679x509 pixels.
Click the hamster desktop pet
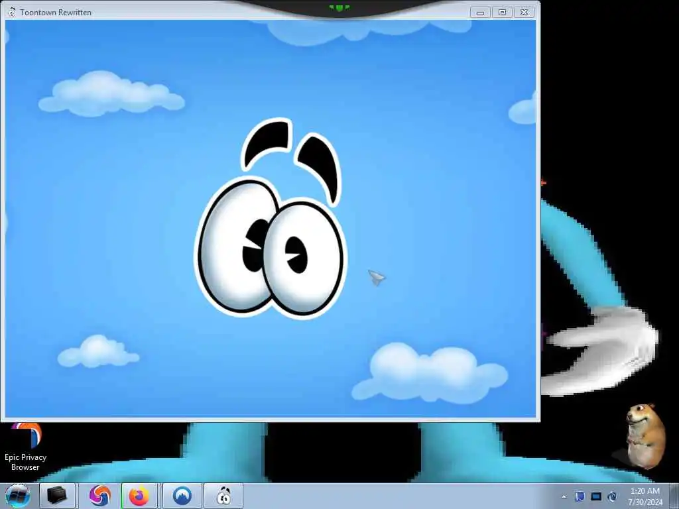tap(645, 436)
